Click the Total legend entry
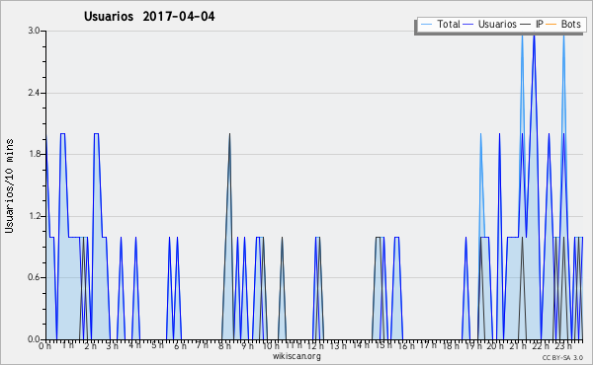Image resolution: width=593 pixels, height=365 pixels. [x=440, y=24]
